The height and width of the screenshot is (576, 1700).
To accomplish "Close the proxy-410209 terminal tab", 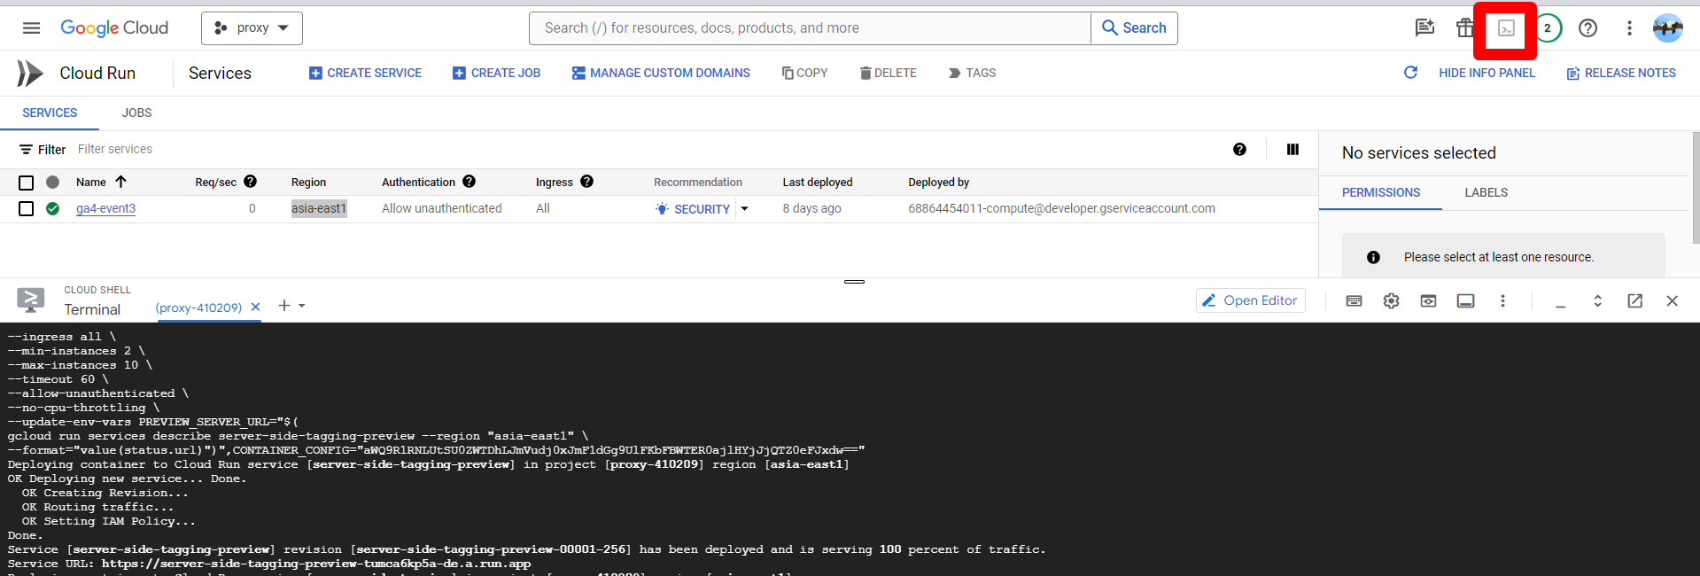I will pyautogui.click(x=255, y=307).
